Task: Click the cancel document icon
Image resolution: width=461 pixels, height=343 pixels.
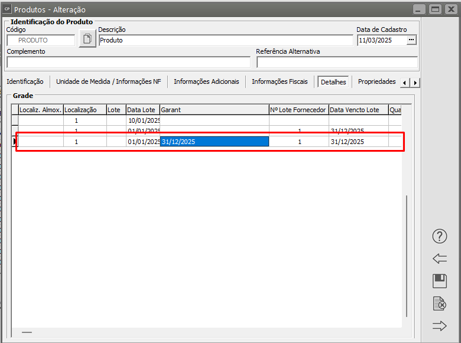Action: pyautogui.click(x=439, y=303)
